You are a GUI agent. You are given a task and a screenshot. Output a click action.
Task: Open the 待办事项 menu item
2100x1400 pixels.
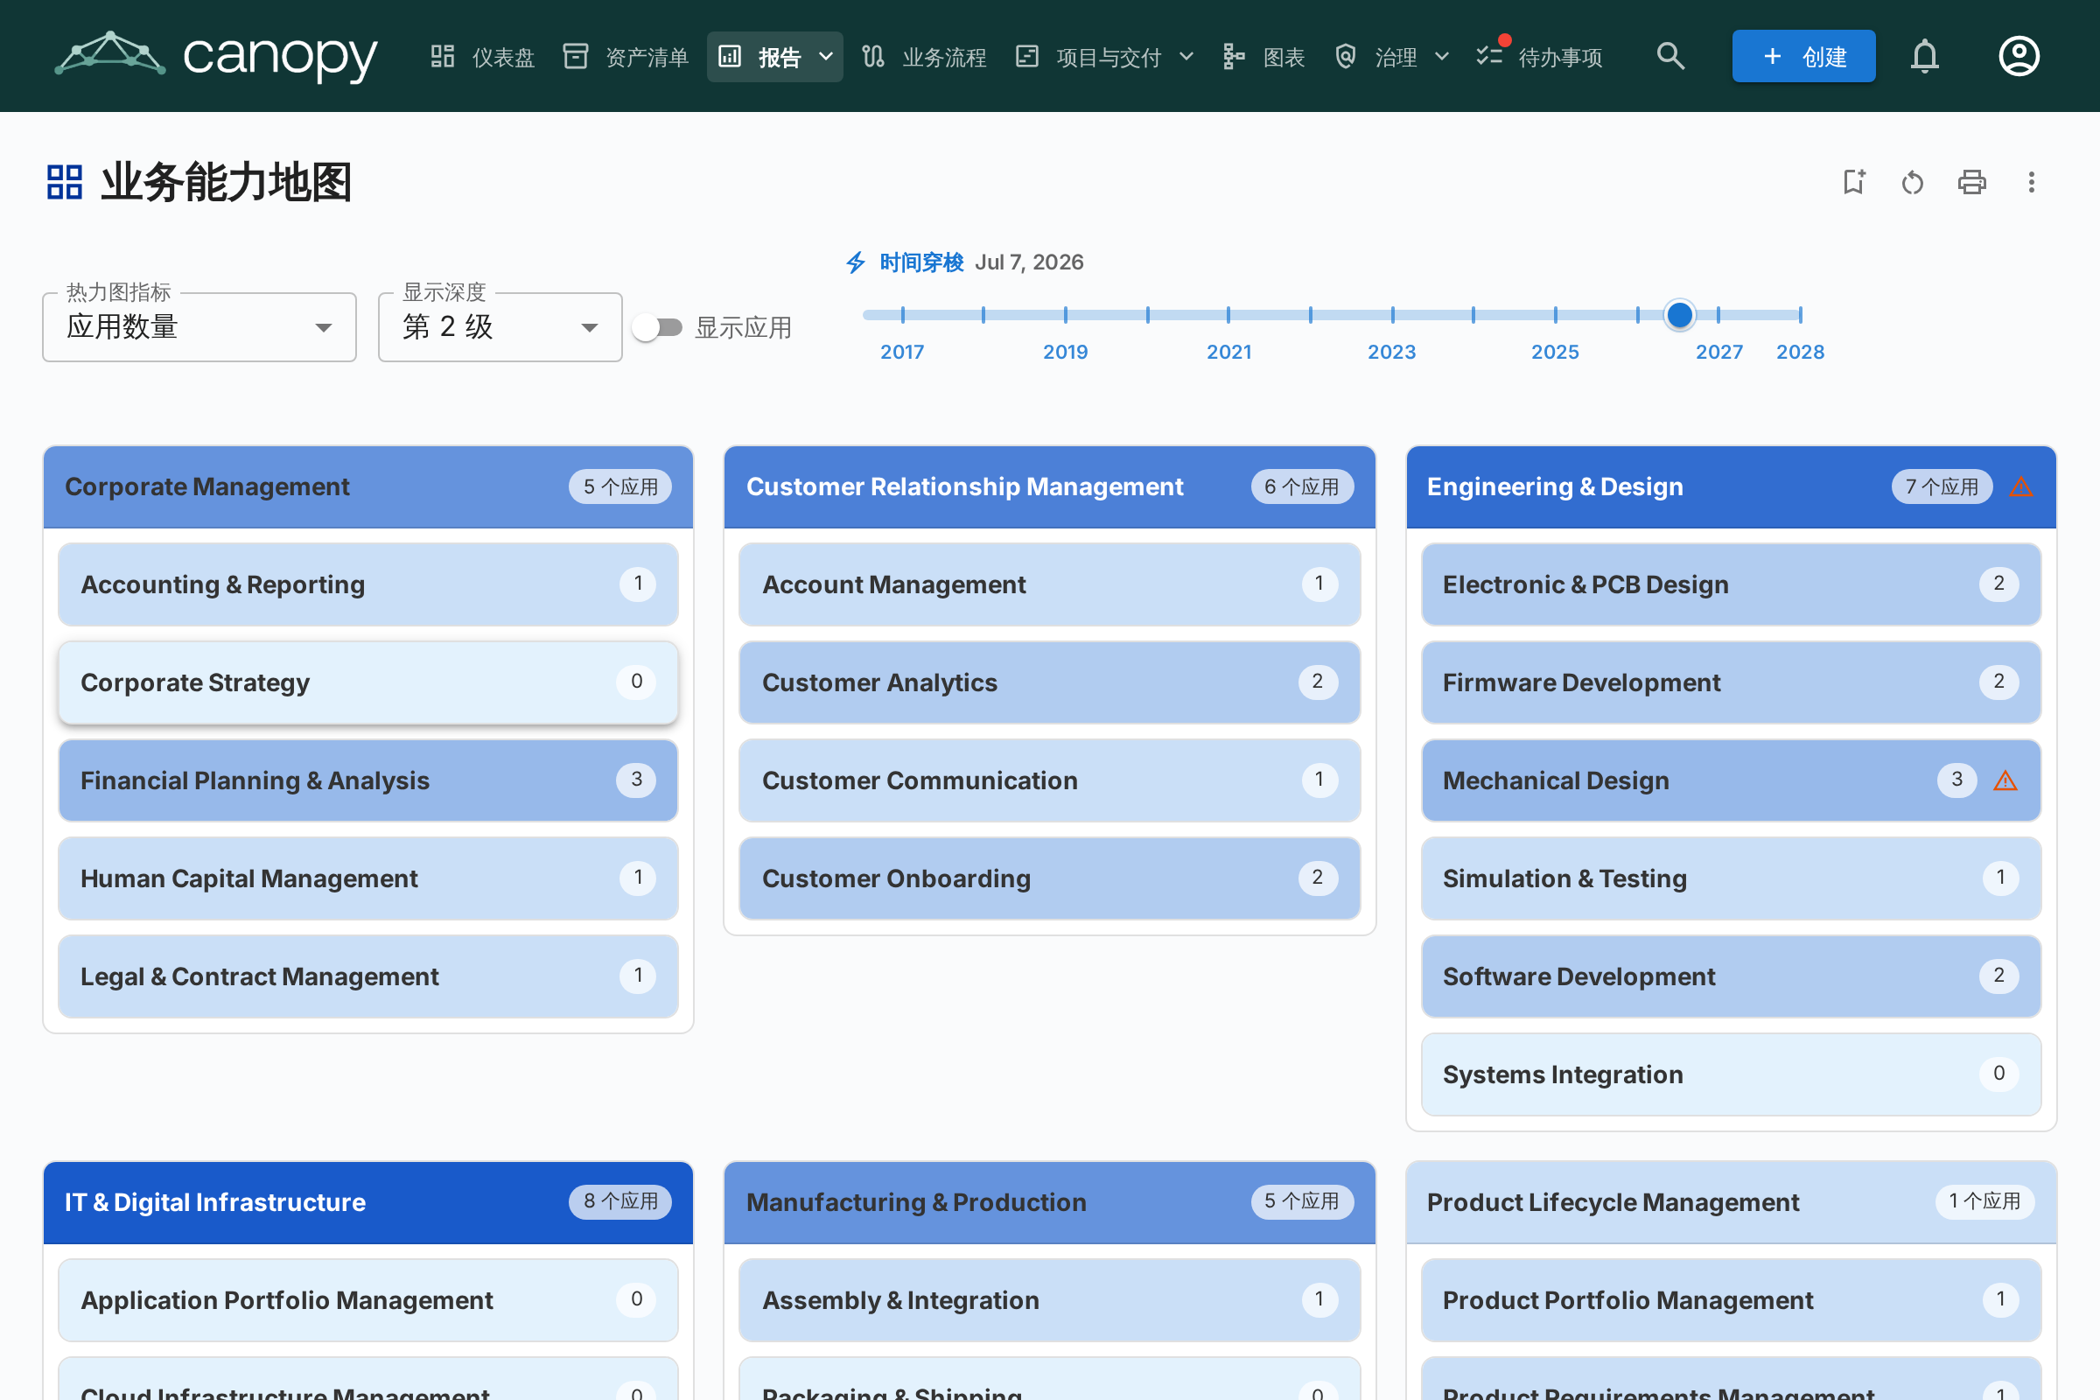pyautogui.click(x=1539, y=57)
